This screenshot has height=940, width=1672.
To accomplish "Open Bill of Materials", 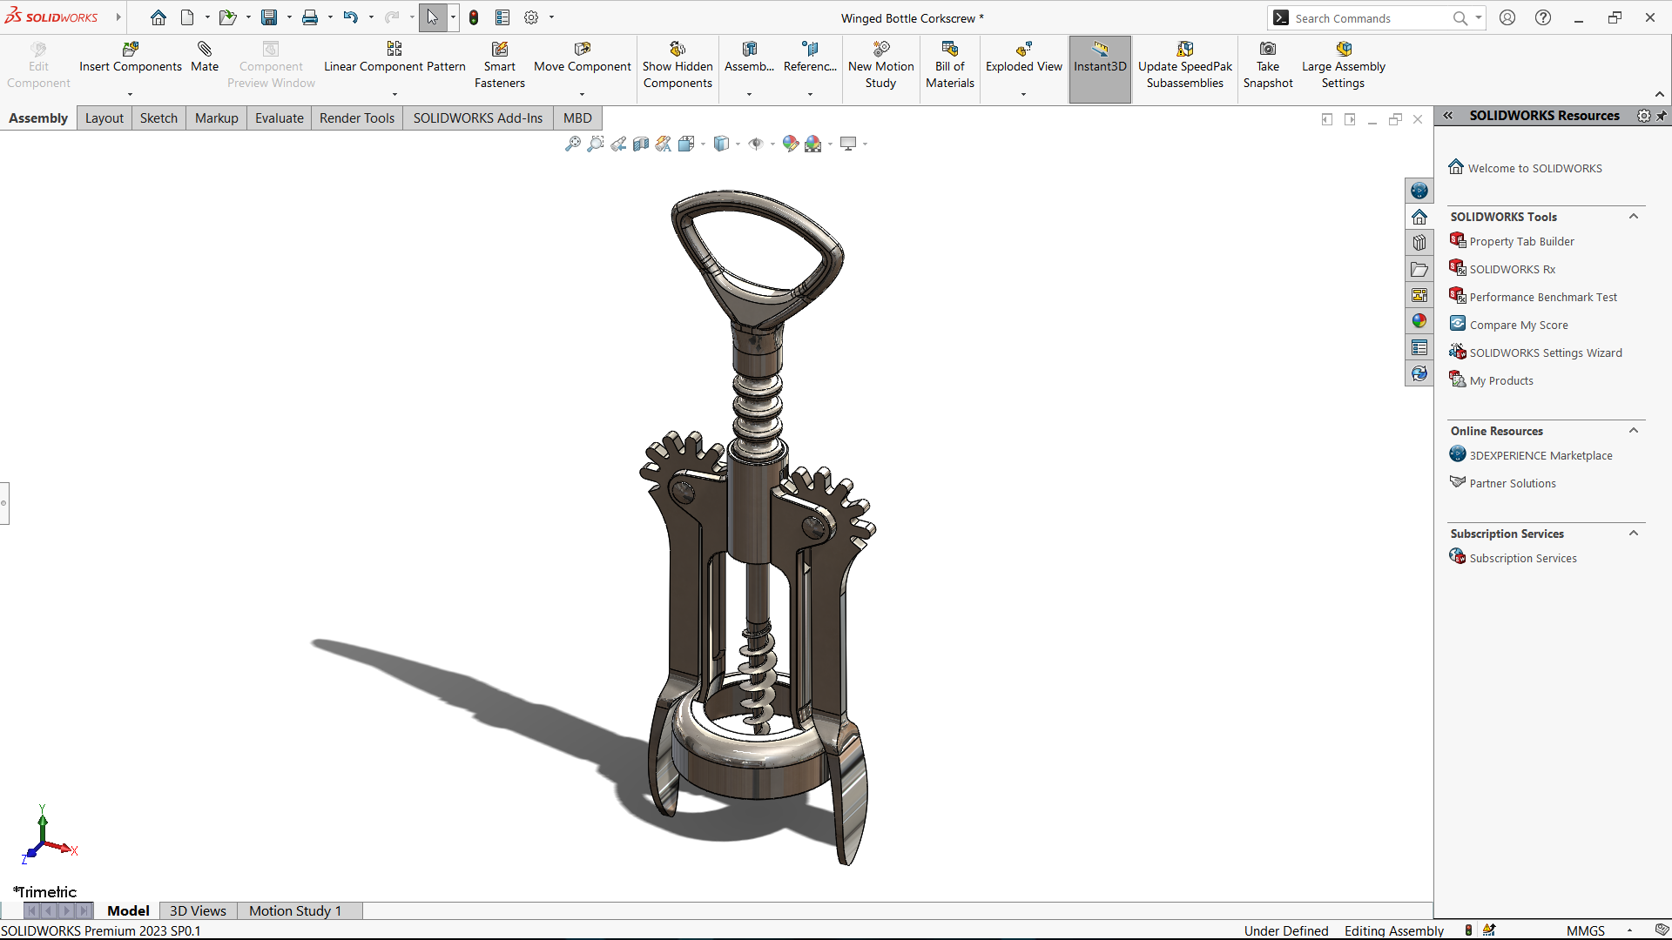I will pos(950,65).
